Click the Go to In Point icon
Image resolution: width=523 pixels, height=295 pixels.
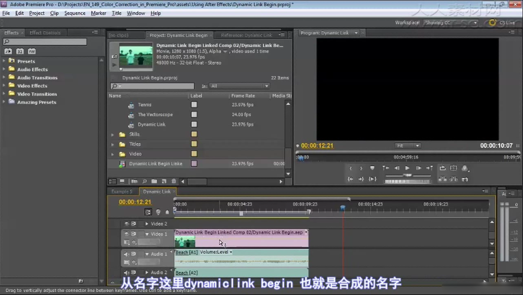tap(350, 179)
